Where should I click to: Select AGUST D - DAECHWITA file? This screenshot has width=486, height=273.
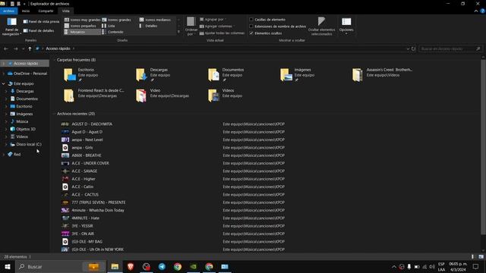coord(92,124)
